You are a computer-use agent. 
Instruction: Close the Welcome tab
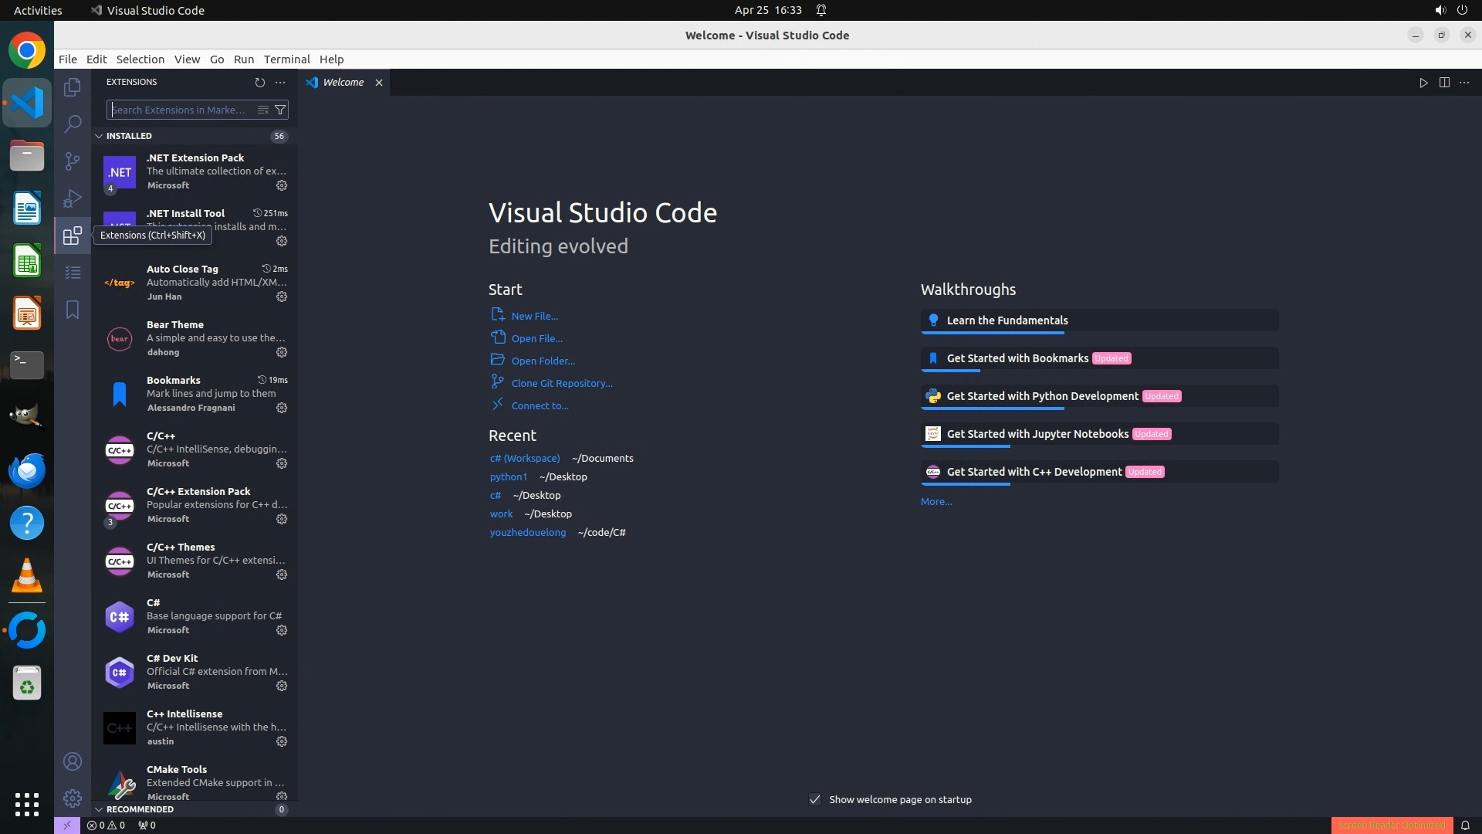point(379,83)
